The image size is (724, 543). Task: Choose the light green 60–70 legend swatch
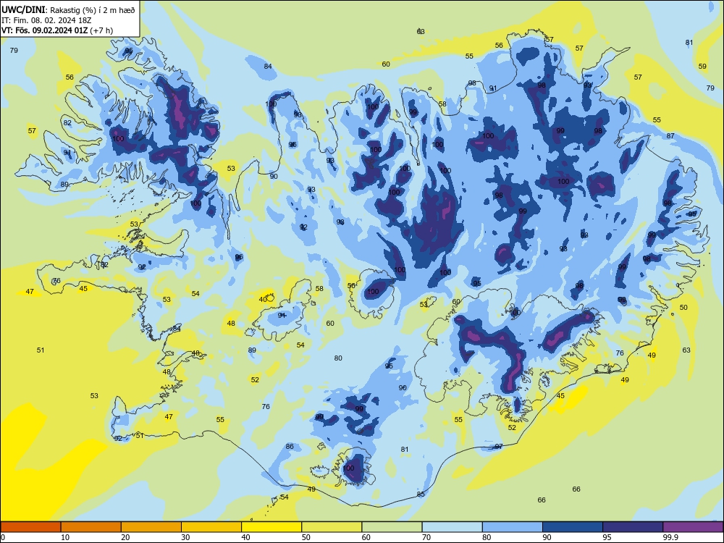(x=392, y=527)
